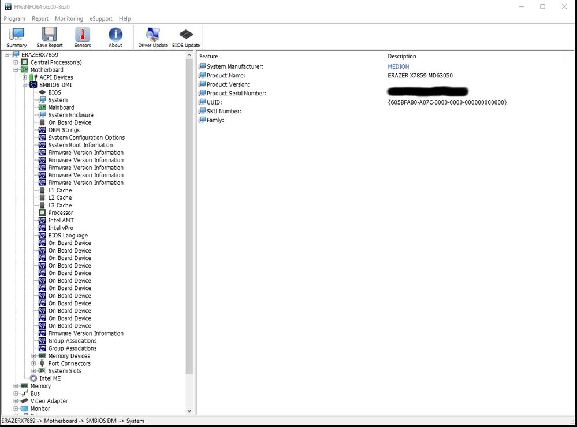Open the Report menu
Screen dimensions: 577x427
click(40, 18)
